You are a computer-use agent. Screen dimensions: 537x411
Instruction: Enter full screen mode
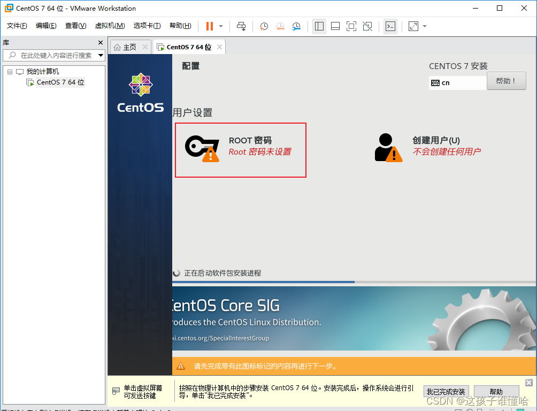pyautogui.click(x=351, y=26)
